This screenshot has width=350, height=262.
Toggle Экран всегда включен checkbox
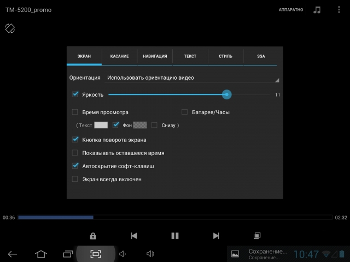click(x=75, y=179)
